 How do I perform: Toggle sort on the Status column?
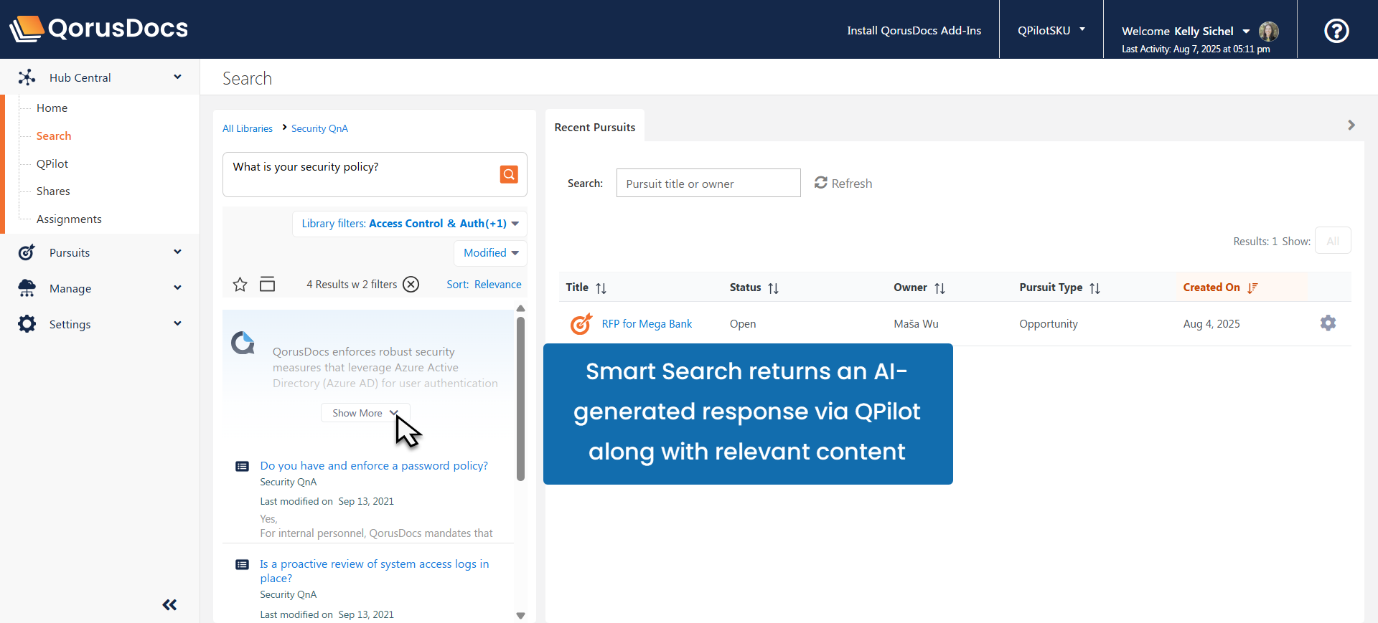point(773,288)
